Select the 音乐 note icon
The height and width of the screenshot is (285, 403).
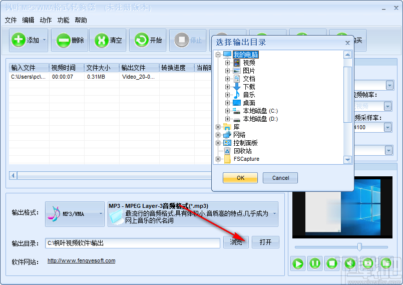[x=237, y=95]
